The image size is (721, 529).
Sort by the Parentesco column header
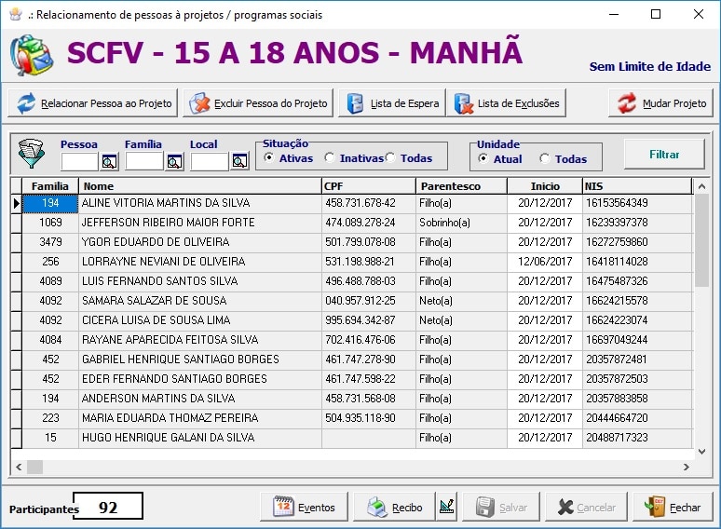click(460, 186)
